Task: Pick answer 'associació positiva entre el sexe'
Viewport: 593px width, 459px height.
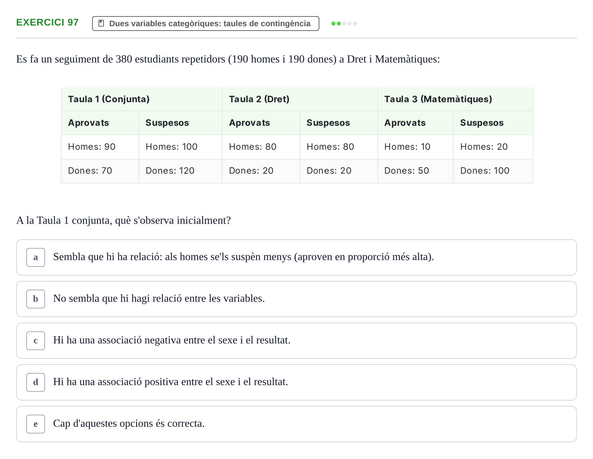Action: pos(296,382)
